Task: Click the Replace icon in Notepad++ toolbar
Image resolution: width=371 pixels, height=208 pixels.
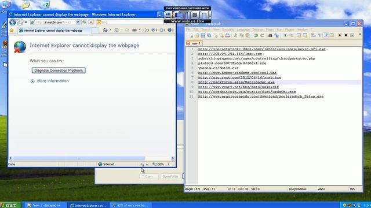Action: (277, 36)
